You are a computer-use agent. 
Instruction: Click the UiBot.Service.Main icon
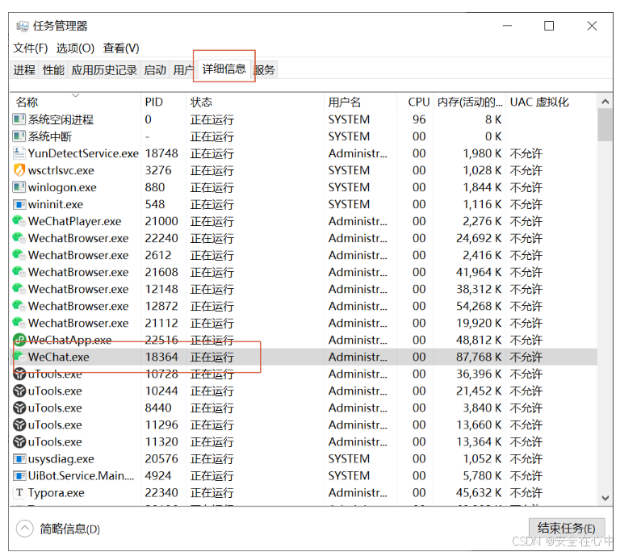click(19, 475)
